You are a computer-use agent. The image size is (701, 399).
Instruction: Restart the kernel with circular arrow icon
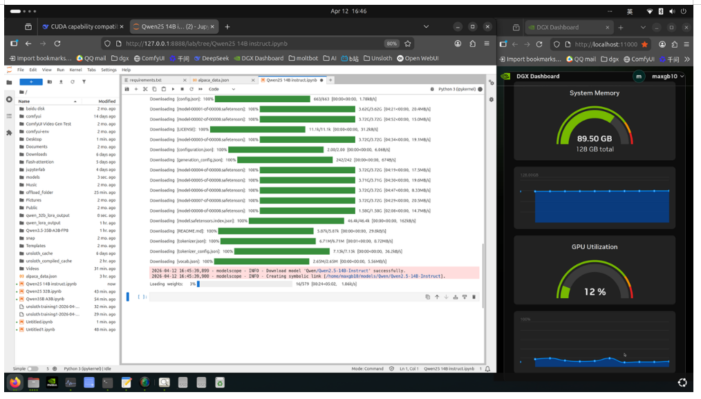click(191, 89)
